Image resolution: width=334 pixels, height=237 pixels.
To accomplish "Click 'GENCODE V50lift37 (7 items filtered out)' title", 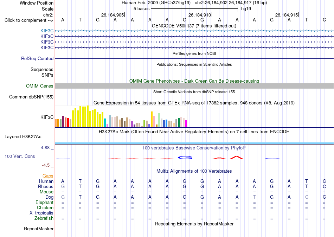I will click(x=194, y=26).
